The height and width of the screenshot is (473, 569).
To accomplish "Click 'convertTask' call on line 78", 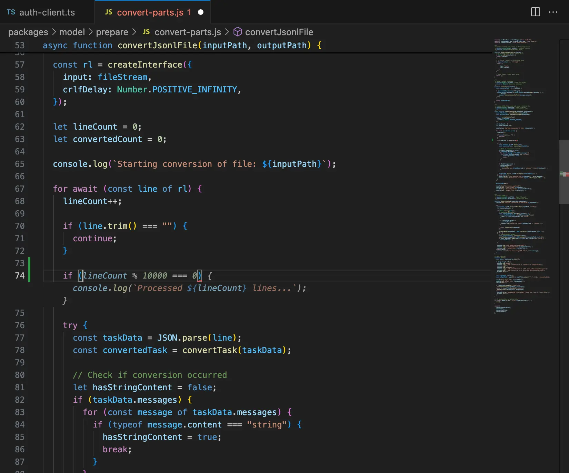I will 210,350.
